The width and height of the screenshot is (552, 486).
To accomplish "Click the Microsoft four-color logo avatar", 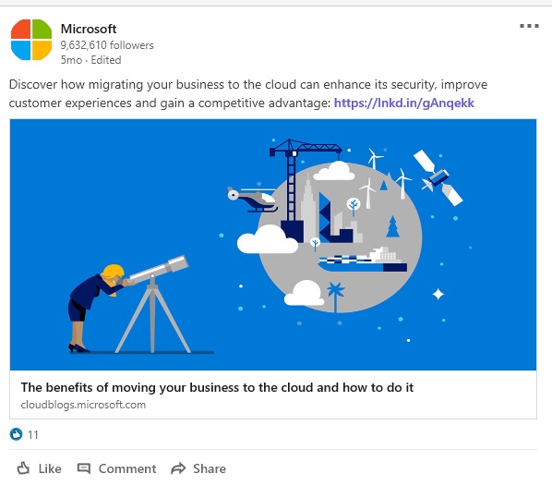I will click(x=31, y=40).
